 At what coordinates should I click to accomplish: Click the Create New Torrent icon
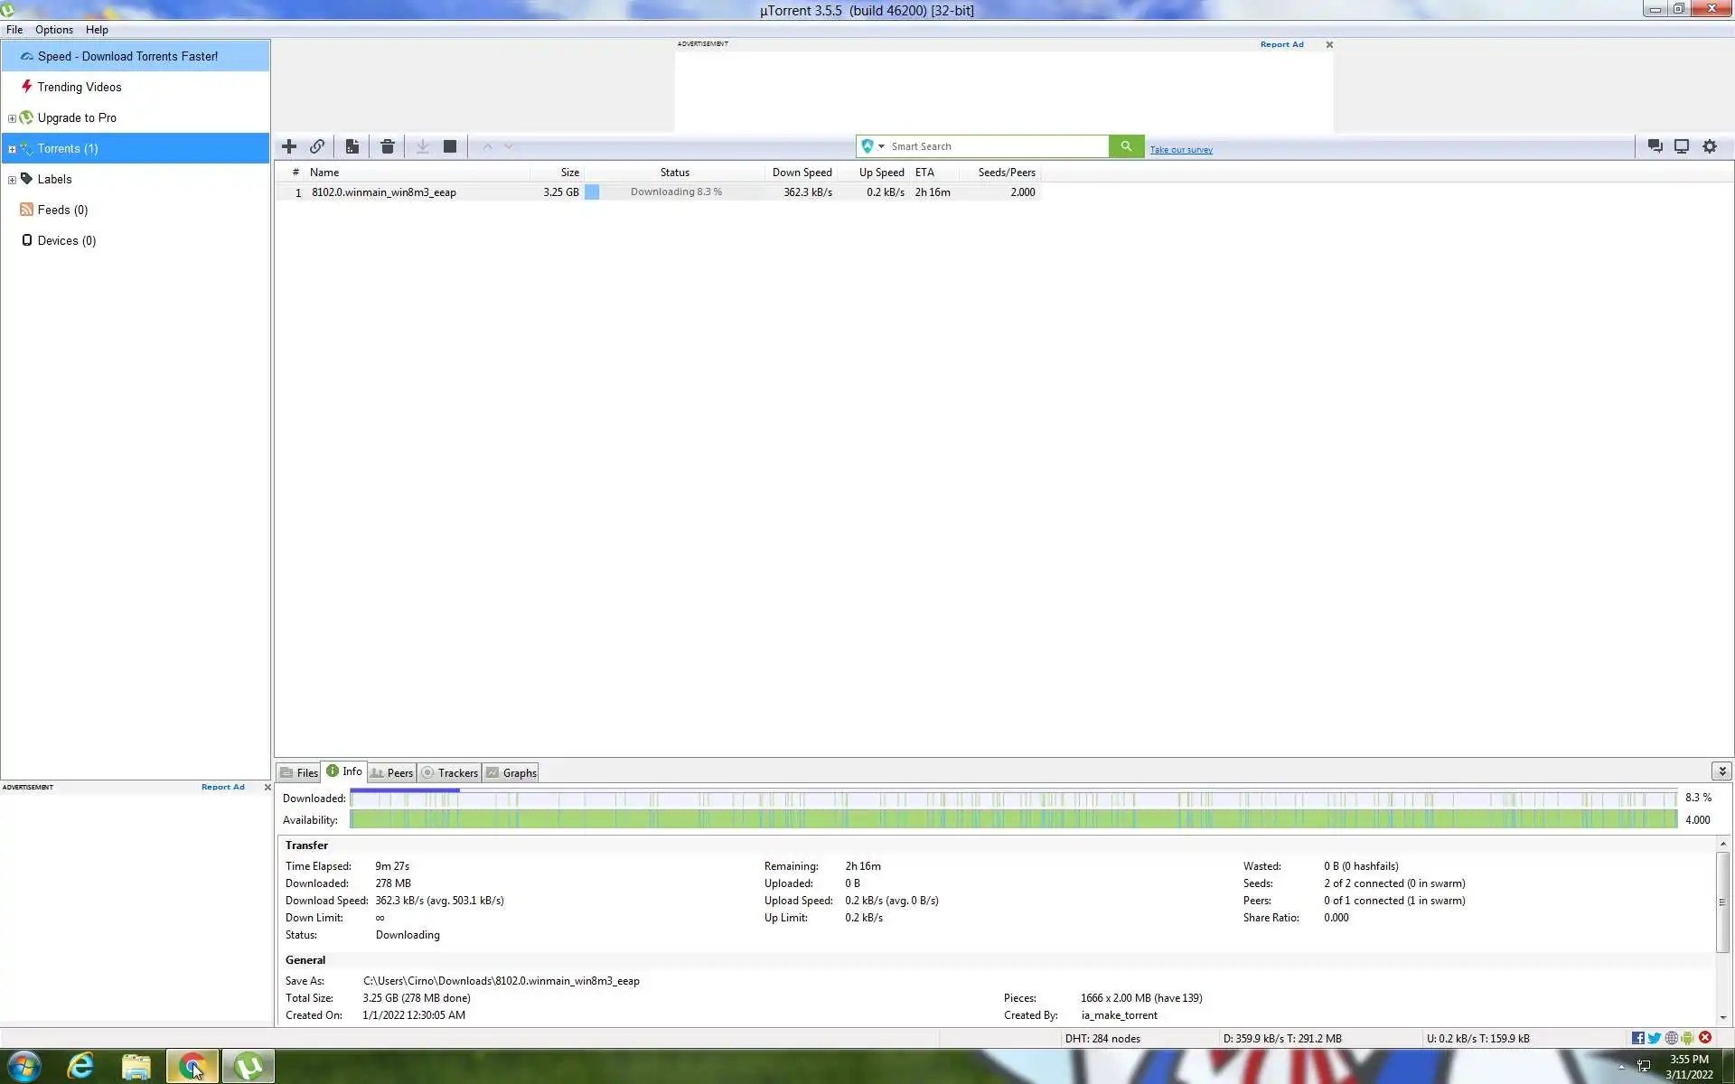click(x=352, y=146)
